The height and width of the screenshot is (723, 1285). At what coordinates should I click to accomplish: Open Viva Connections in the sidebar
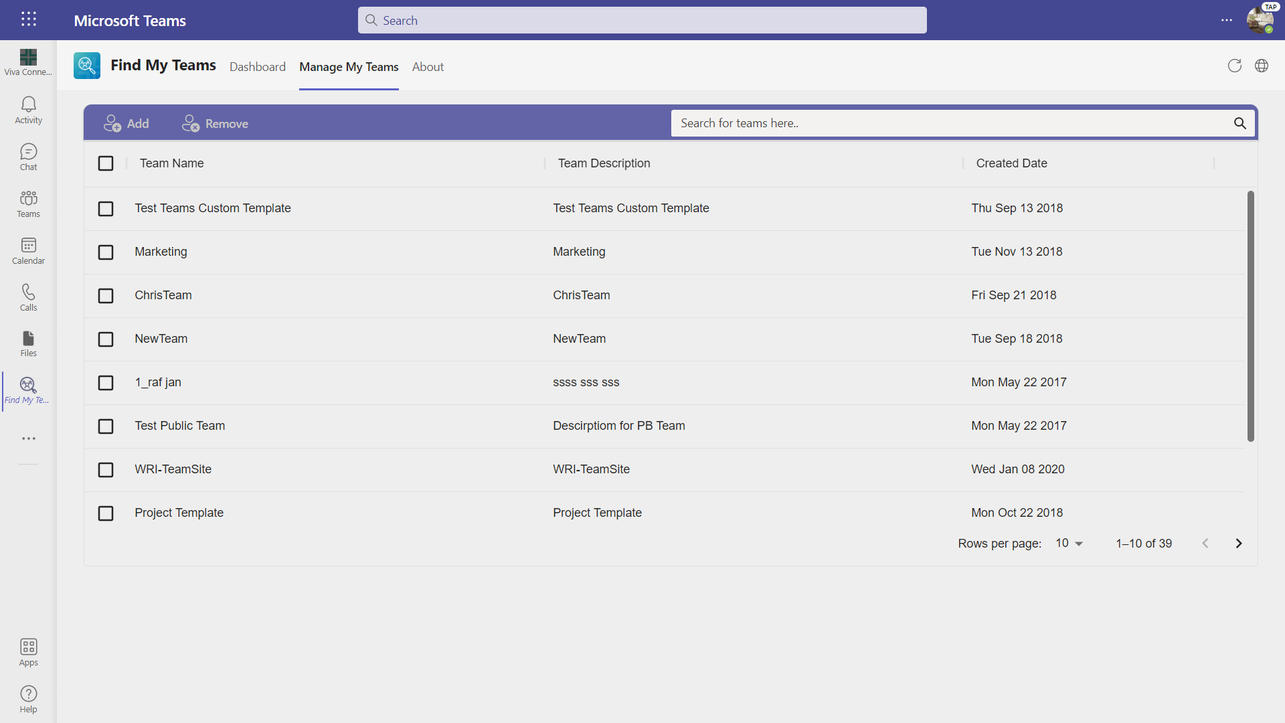(28, 62)
